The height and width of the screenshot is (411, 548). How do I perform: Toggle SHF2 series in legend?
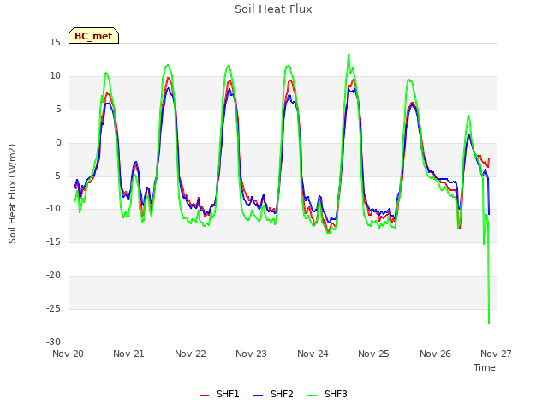coord(273,394)
